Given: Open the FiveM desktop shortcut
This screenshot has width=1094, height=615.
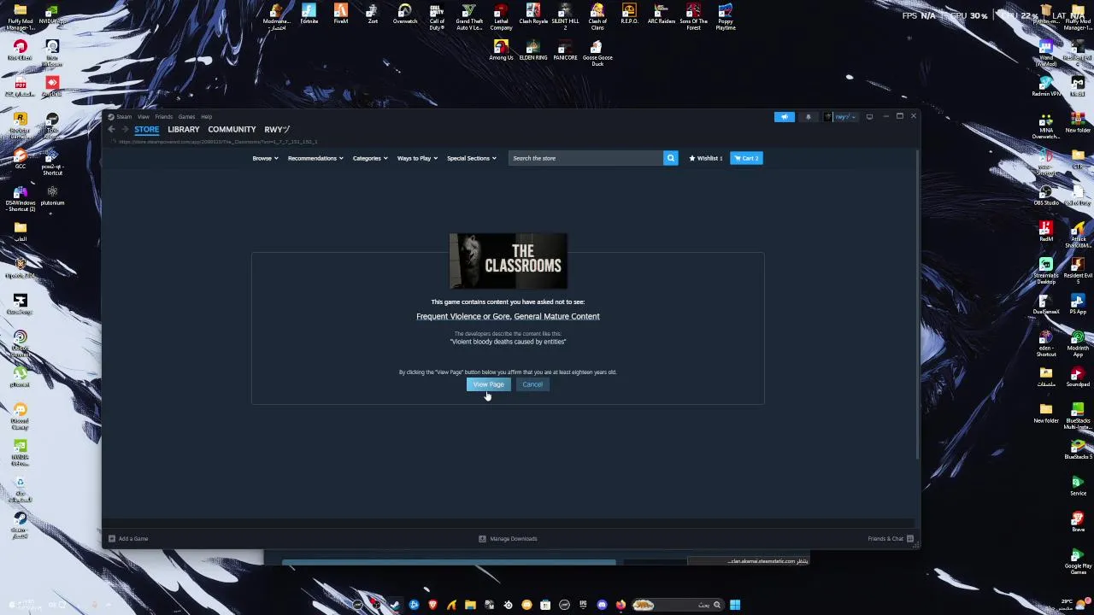Looking at the screenshot, I should click(341, 14).
